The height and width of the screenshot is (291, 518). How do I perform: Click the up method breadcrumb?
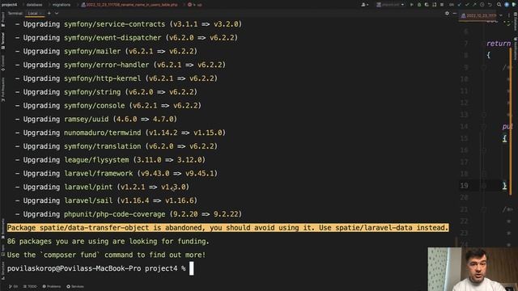[195, 5]
